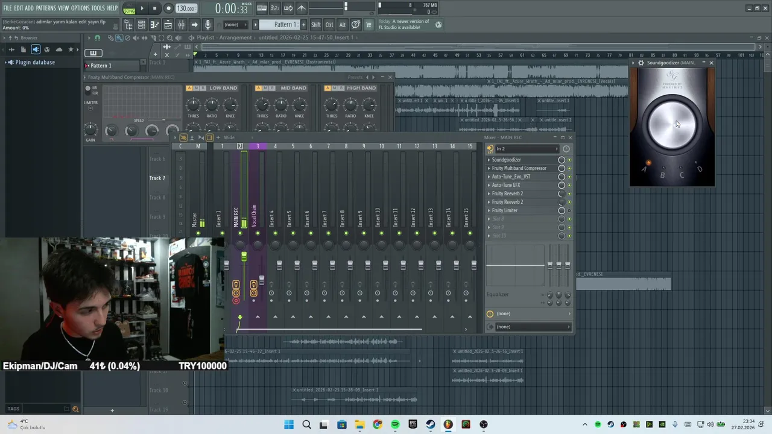The height and width of the screenshot is (434, 772).
Task: Click the magnet snap icon in Playlist toolbar
Action: tap(97, 38)
